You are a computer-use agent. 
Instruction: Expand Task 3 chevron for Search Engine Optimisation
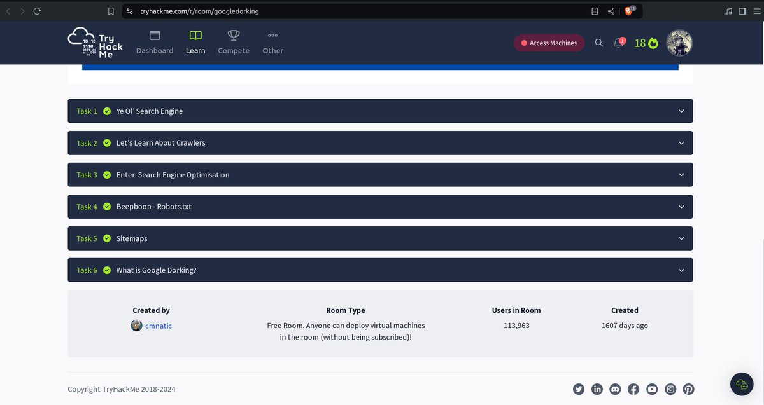pos(681,175)
